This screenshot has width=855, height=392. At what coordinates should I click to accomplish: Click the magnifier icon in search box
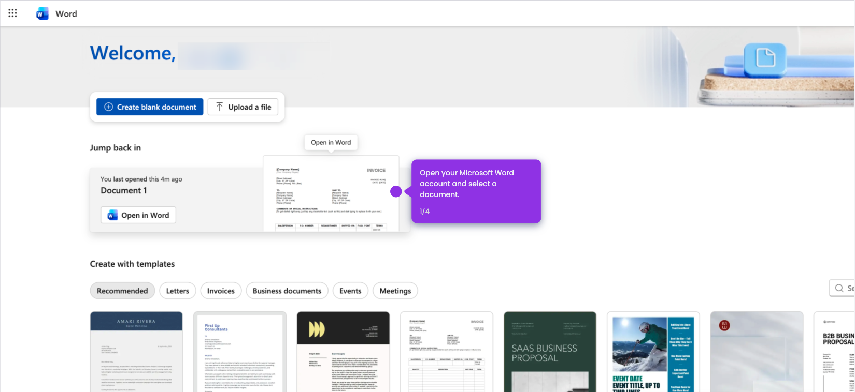click(839, 288)
